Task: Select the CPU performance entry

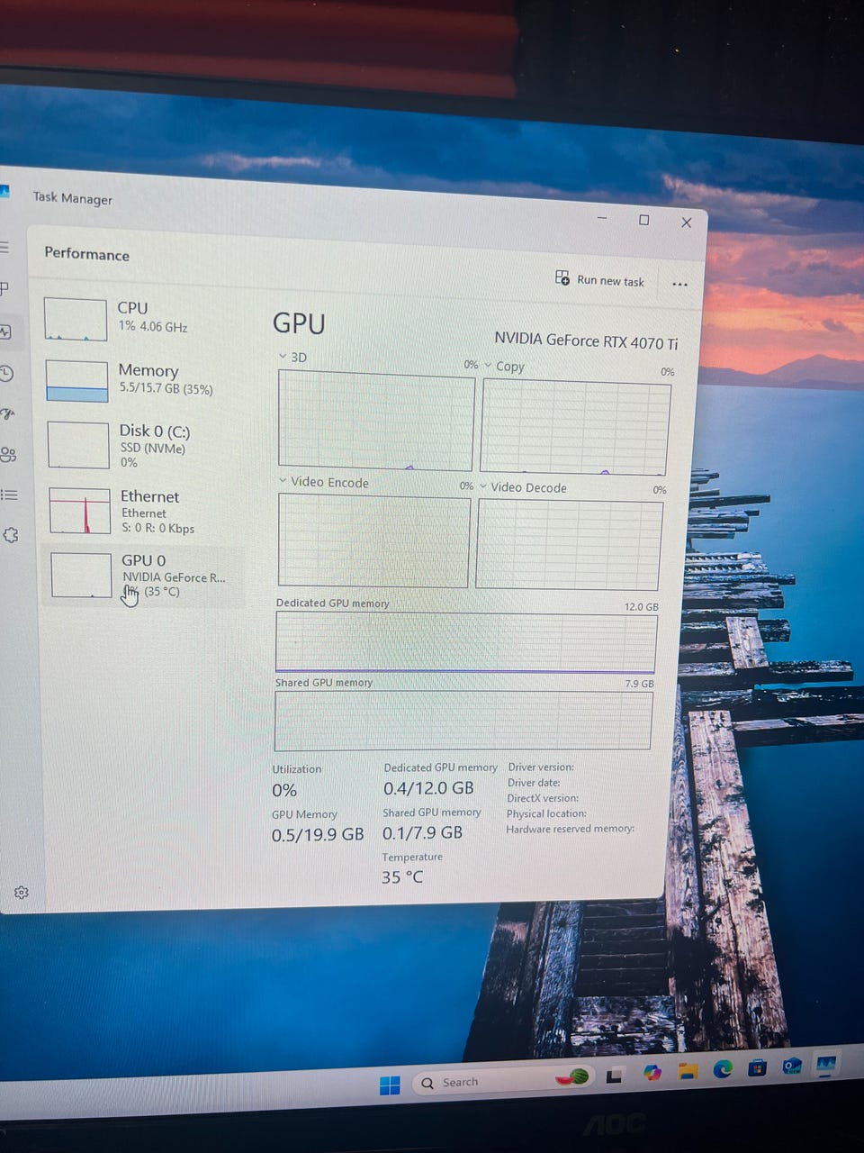Action: (144, 318)
